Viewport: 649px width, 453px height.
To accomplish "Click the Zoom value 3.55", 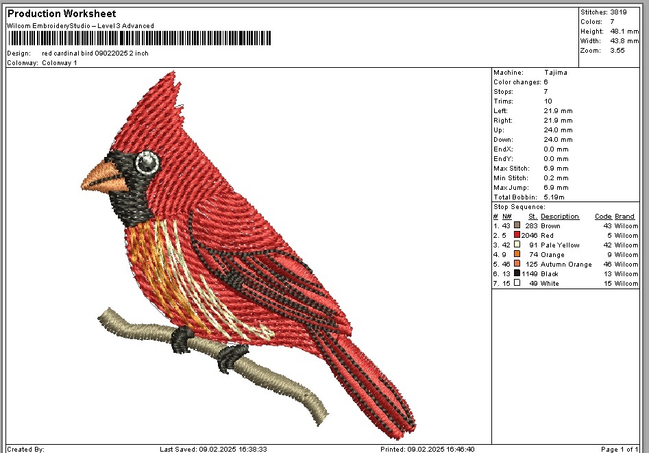I will click(617, 51).
